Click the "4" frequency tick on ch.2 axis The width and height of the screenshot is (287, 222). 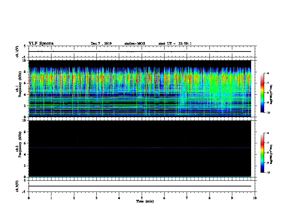click(x=25, y=155)
